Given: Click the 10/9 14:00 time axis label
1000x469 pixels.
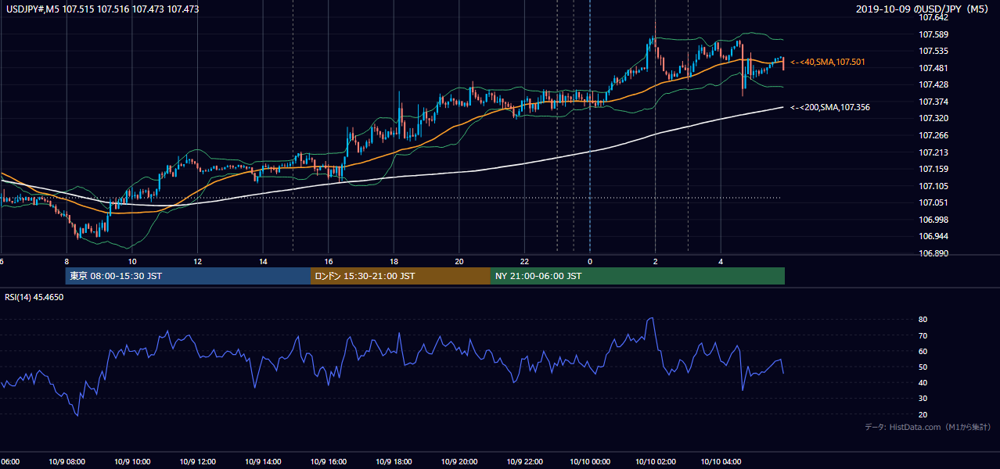Looking at the screenshot, I should click(264, 462).
